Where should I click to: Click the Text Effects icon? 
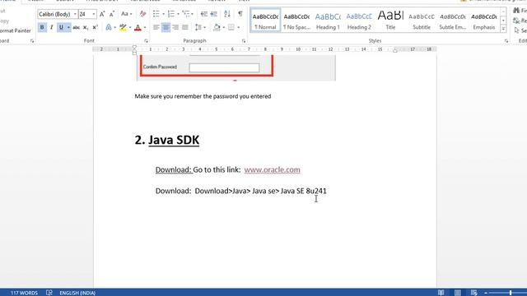coord(109,27)
